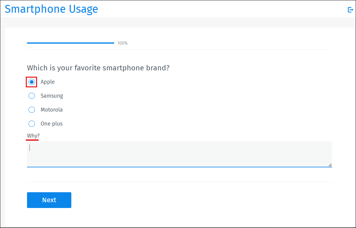The height and width of the screenshot is (228, 356).
Task: Click the survey progress bar
Action: (x=70, y=43)
